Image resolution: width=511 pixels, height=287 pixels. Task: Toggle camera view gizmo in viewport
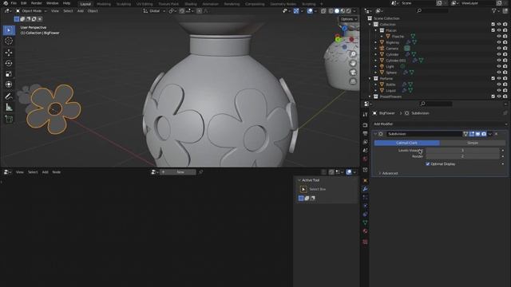coord(353,73)
